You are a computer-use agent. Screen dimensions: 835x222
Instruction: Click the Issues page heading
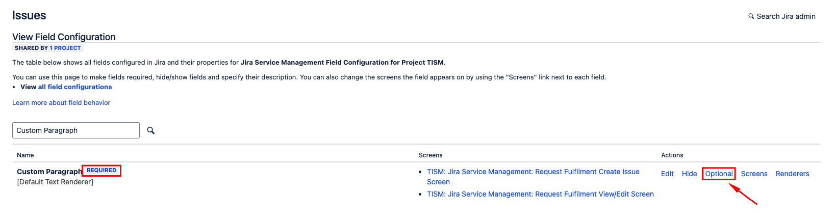(29, 15)
